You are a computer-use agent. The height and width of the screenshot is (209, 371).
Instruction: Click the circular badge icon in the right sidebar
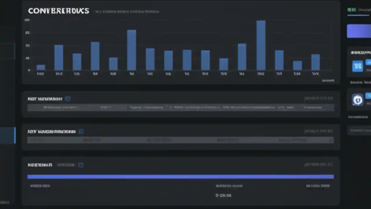click(358, 100)
